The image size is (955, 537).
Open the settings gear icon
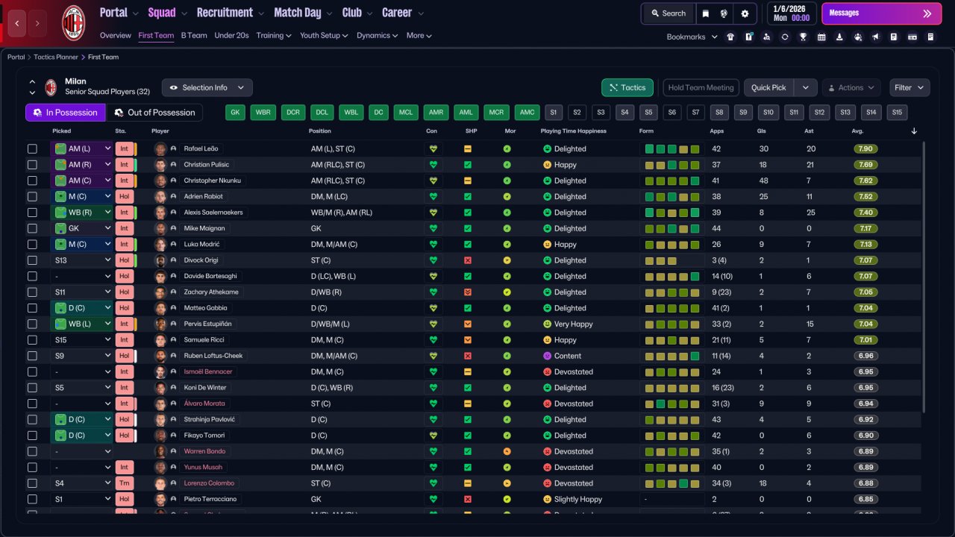point(745,13)
